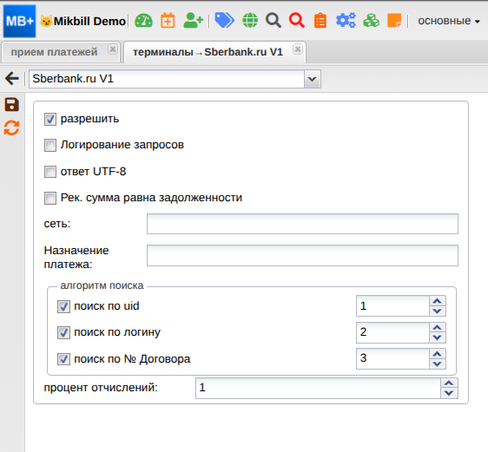Click the orange calendar plus icon
488x452 pixels.
(168, 21)
